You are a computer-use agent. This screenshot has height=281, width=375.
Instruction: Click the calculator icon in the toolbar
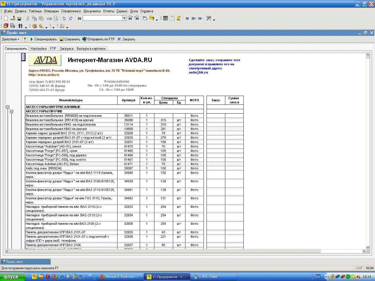166,18
